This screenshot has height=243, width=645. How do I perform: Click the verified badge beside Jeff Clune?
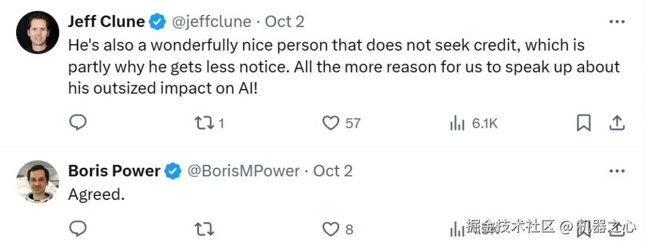point(158,22)
